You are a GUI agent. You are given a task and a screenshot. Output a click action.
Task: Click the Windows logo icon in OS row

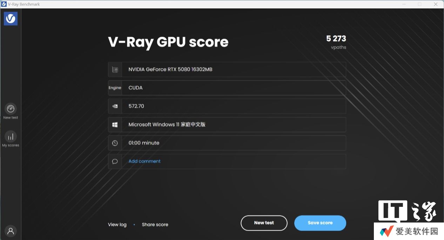pyautogui.click(x=115, y=125)
